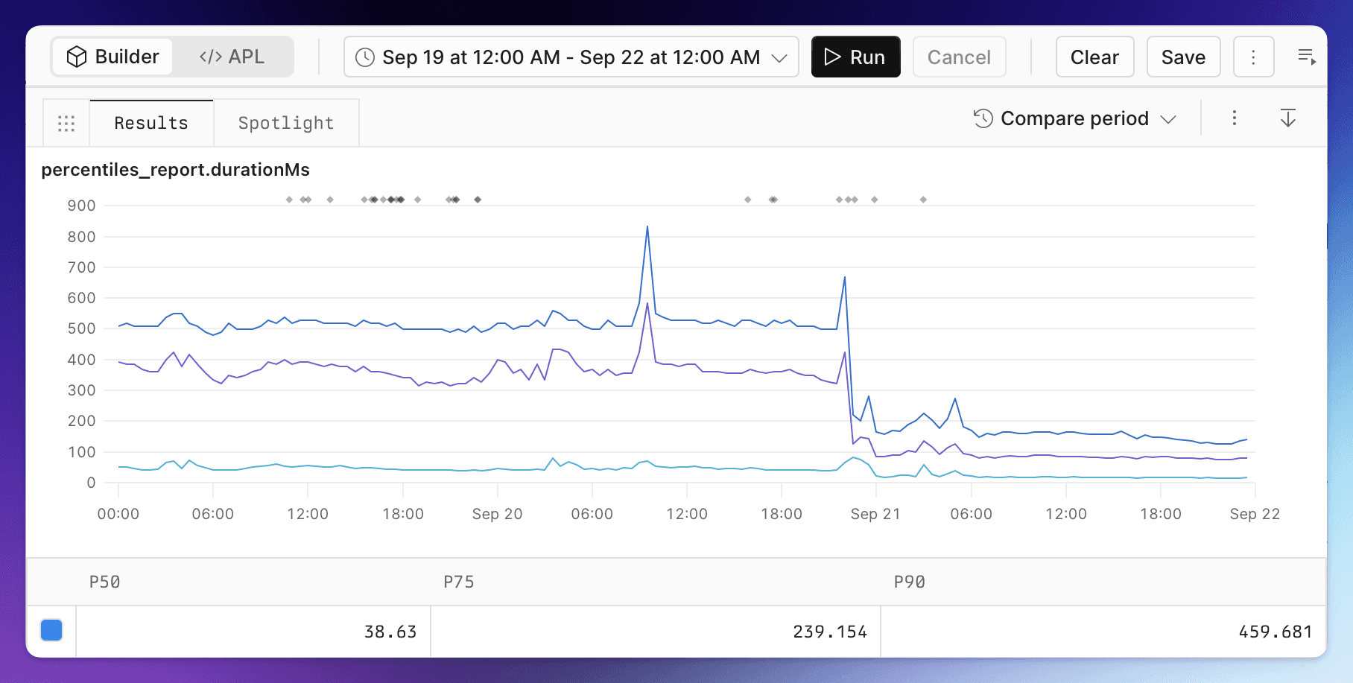Click the percentiles_report.durationMs chart title
The image size is (1353, 683).
point(175,170)
